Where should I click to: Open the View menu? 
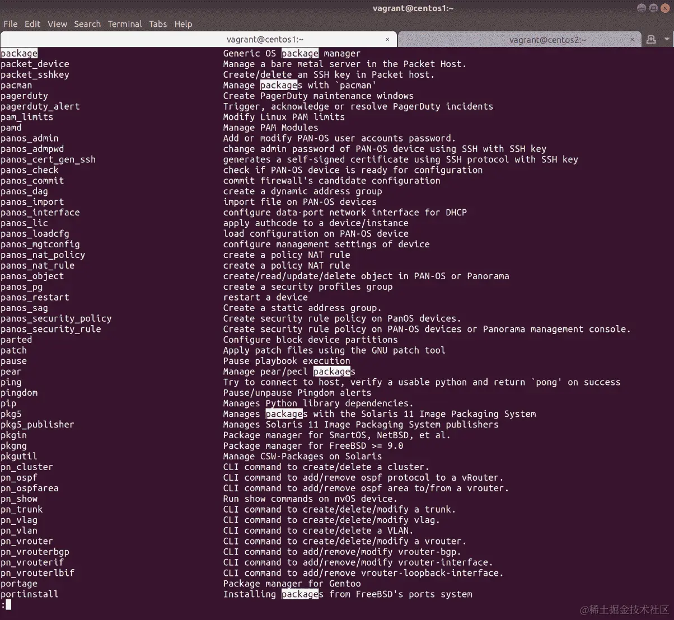[57, 24]
